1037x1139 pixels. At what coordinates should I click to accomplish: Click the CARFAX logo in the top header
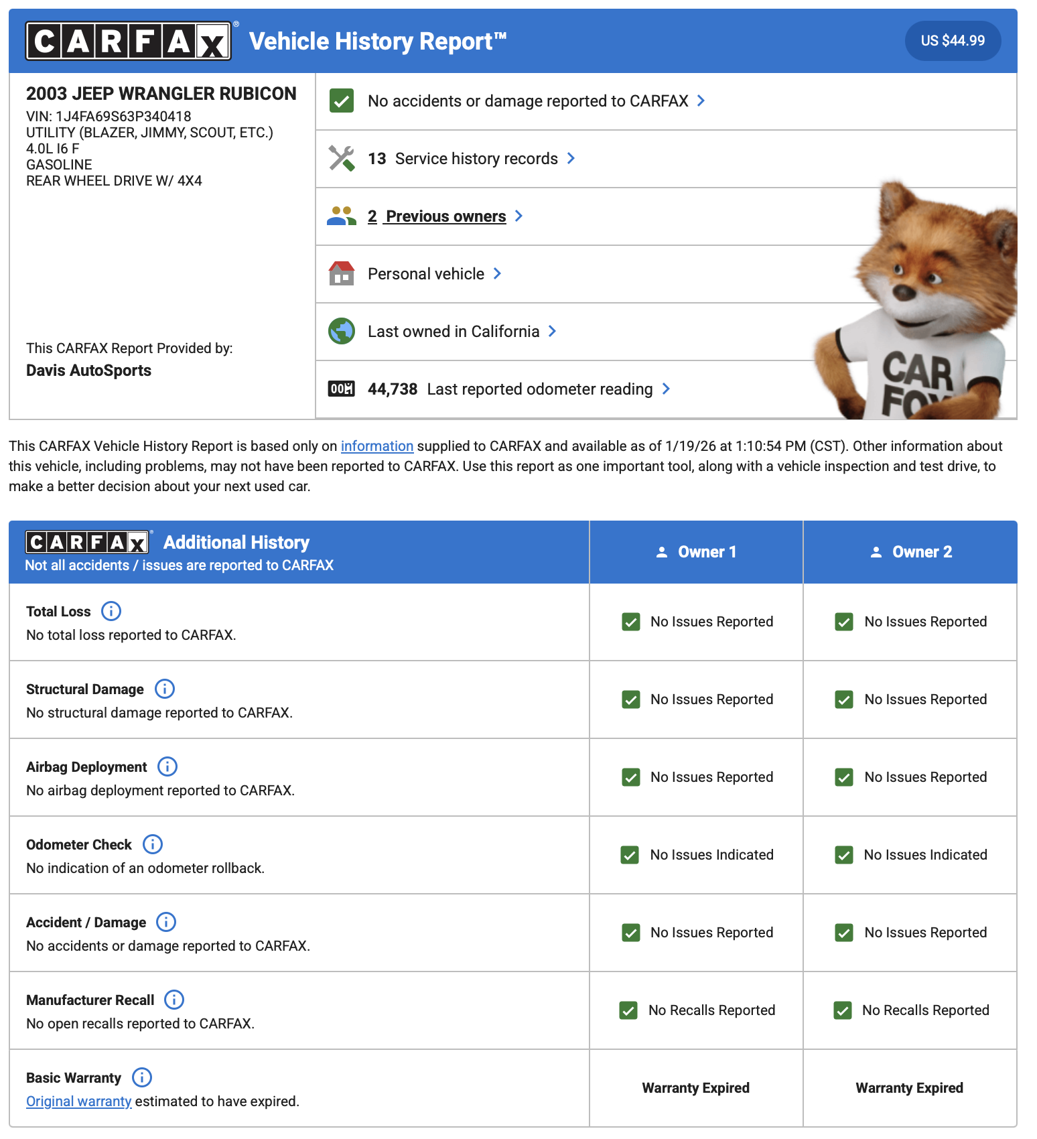129,41
